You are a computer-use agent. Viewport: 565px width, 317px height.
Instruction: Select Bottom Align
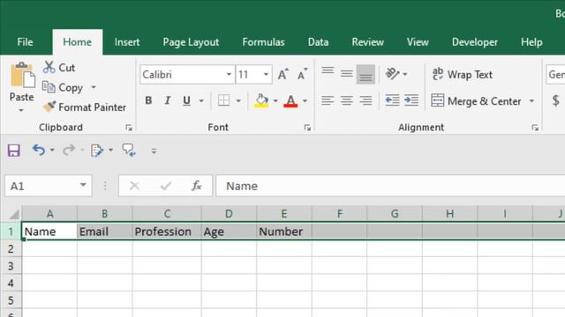pyautogui.click(x=365, y=74)
